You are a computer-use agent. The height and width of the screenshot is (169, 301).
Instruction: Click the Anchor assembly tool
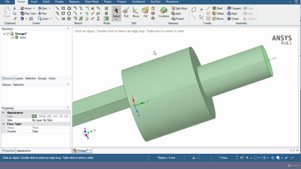(249, 19)
